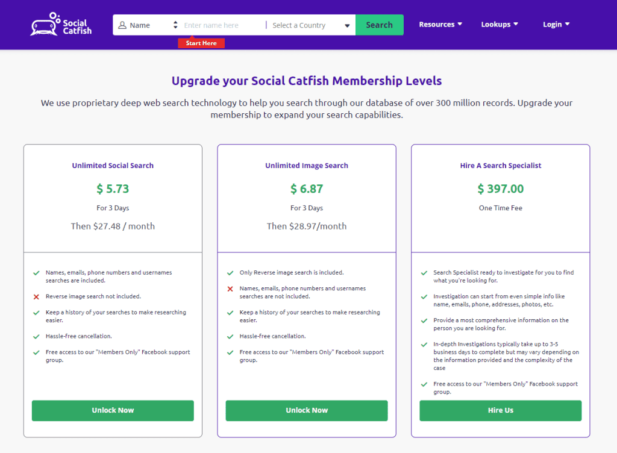This screenshot has width=617, height=453.
Task: Select the red Start Here tag
Action: tap(201, 43)
